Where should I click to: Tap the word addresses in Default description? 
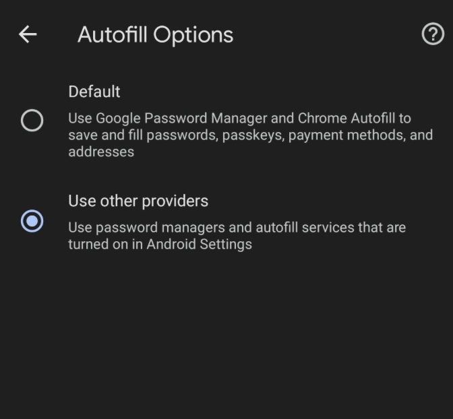click(x=101, y=152)
